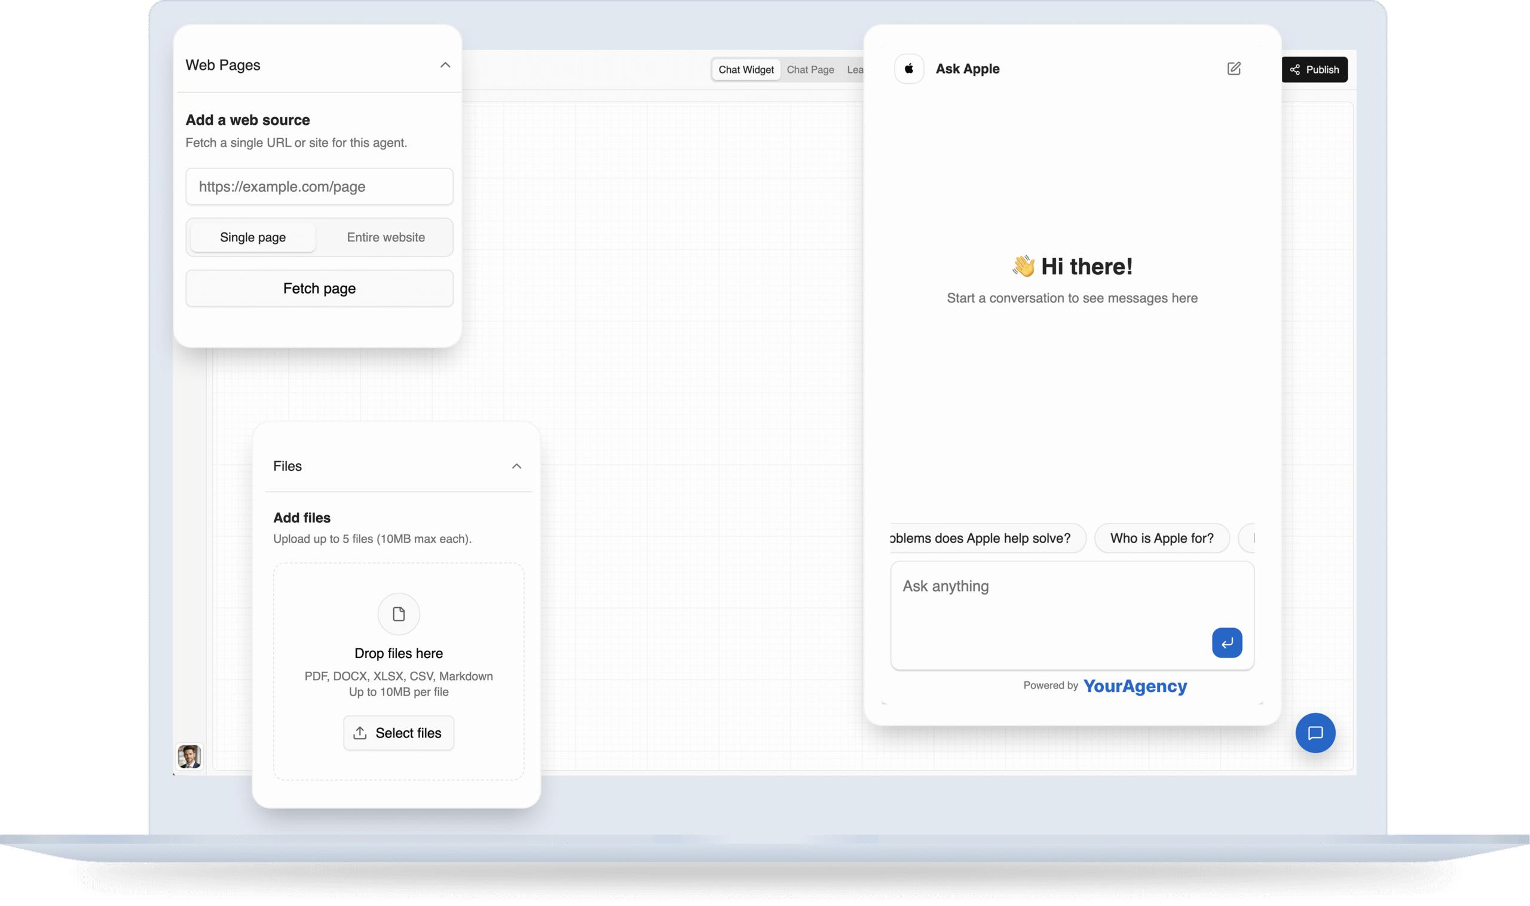Click the document icon in the drop zone
The image size is (1530, 906).
(399, 614)
